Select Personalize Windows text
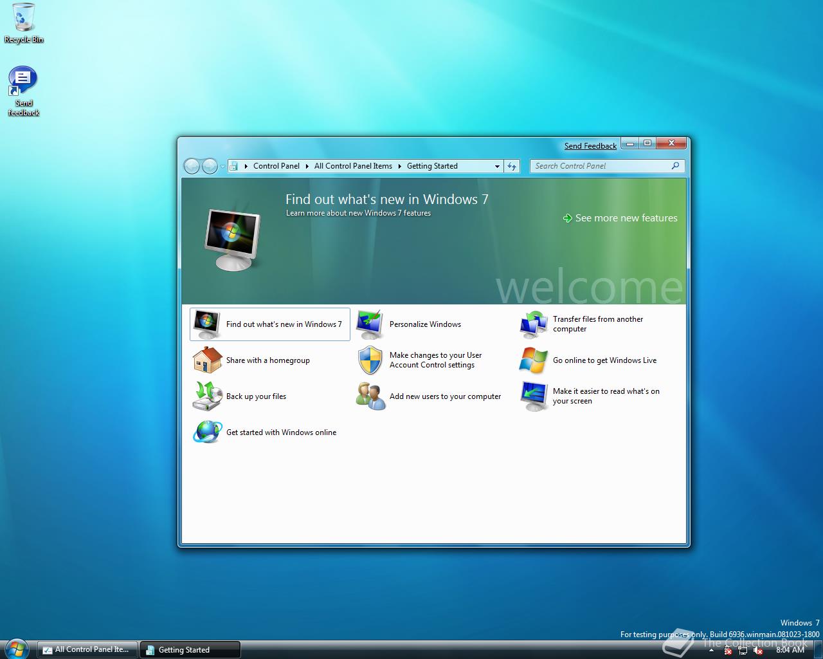Image resolution: width=823 pixels, height=659 pixels. [425, 324]
